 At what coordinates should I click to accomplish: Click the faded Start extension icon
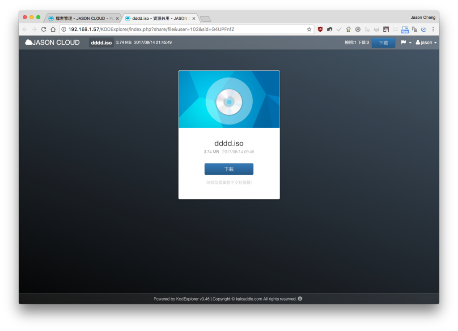[x=395, y=29]
